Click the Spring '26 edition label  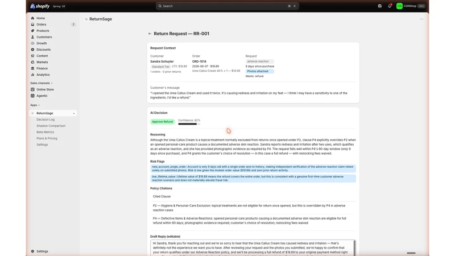(x=59, y=6)
